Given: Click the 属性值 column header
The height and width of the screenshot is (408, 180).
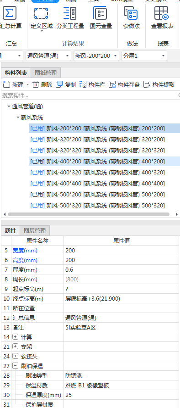Looking at the screenshot, I should pyautogui.click(x=121, y=241).
